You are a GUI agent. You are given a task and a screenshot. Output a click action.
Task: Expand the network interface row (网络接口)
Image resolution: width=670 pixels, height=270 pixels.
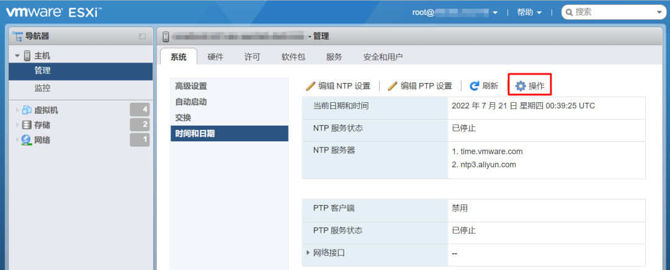point(308,253)
